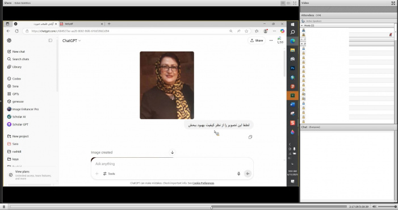Click the Share conversation button
Viewport: 398px width, 210px height.
257,40
